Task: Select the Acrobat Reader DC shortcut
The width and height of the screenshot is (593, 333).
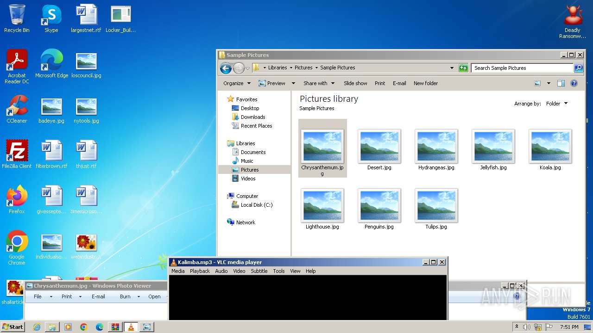Action: tap(17, 67)
